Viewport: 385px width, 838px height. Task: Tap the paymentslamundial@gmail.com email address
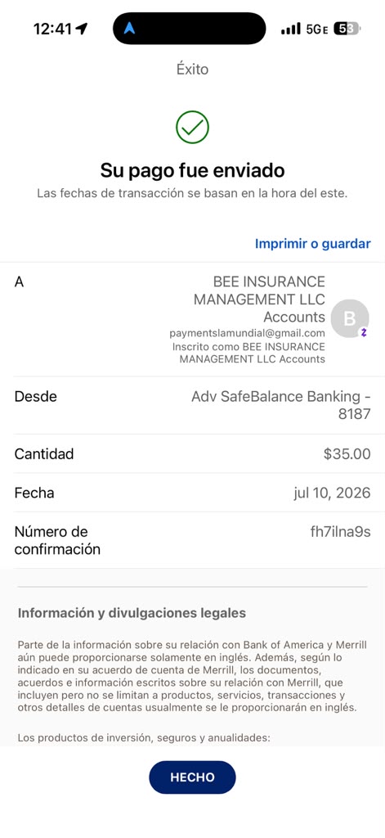(247, 334)
